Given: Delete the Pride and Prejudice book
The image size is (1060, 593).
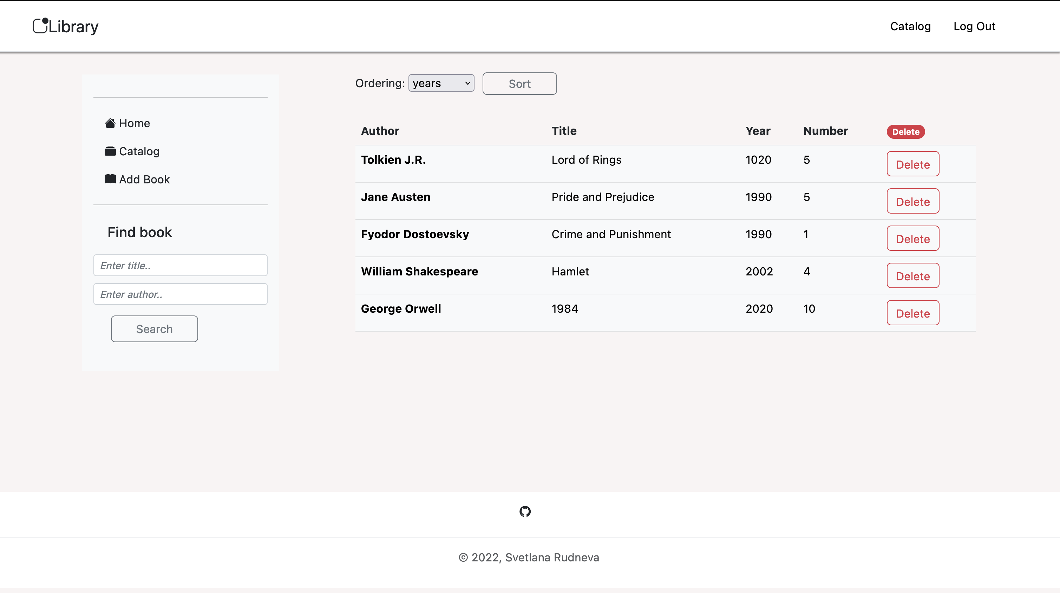Looking at the screenshot, I should coord(913,201).
